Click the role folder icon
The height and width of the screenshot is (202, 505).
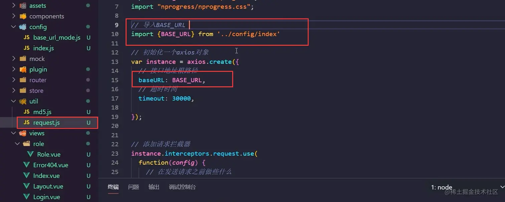tap(27, 144)
